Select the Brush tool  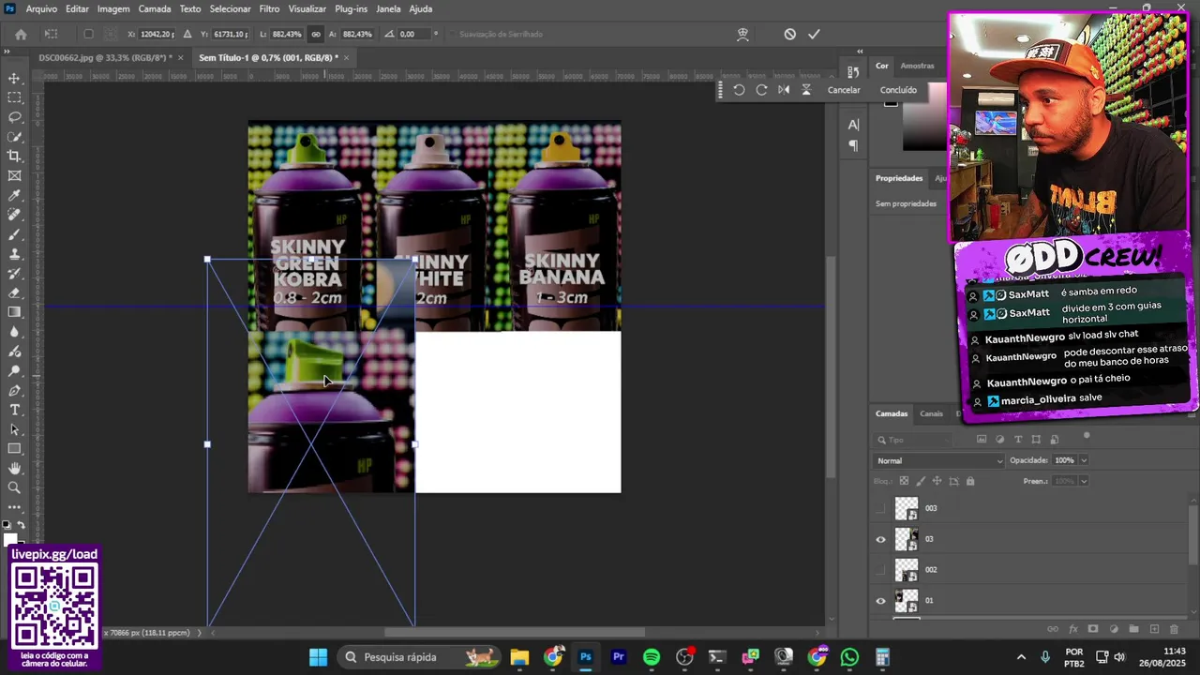click(14, 234)
